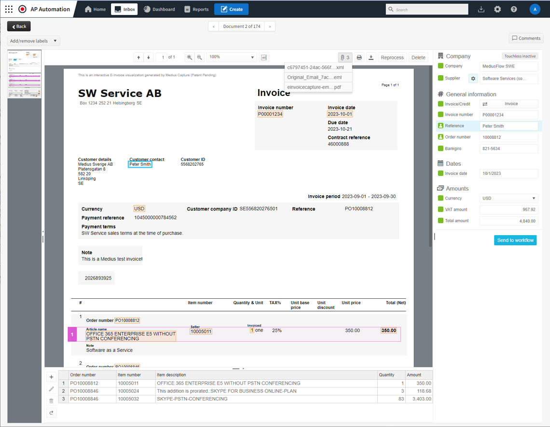Open the Add/remove labels dropdown
Image resolution: width=550 pixels, height=427 pixels.
pyautogui.click(x=33, y=41)
